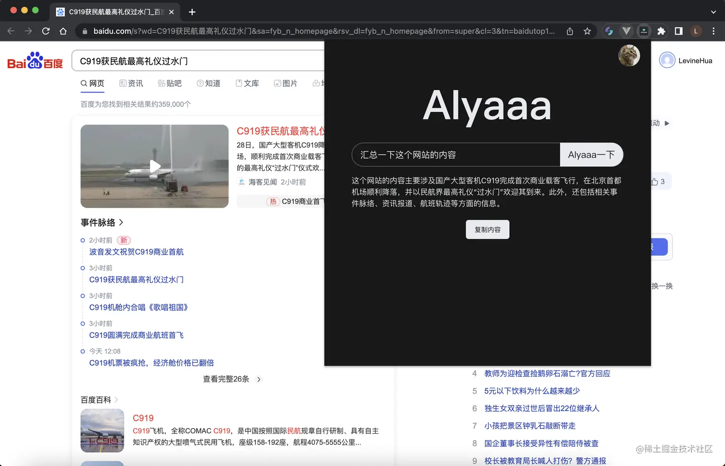
Task: Open hot item 小孩把景区钟乳石敲断带走
Action: (530, 426)
